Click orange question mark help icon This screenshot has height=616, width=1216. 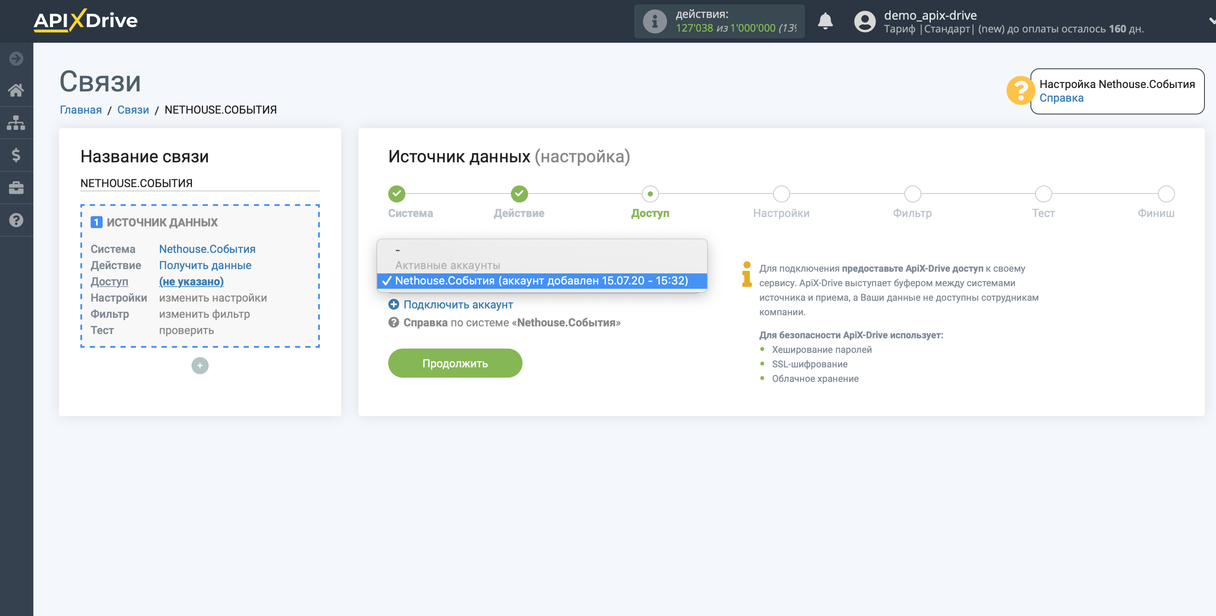1020,91
